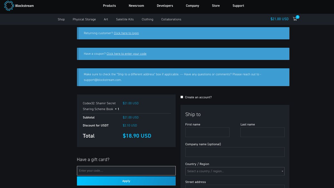Focus the Street address field
Image resolution: width=334 pixels, height=188 pixels.
tap(235, 186)
